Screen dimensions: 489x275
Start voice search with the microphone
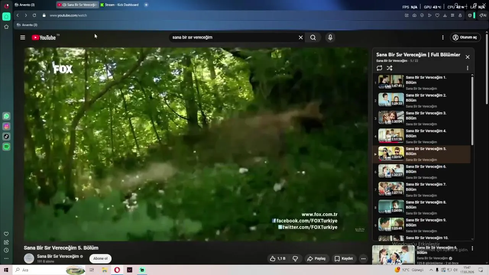(330, 37)
